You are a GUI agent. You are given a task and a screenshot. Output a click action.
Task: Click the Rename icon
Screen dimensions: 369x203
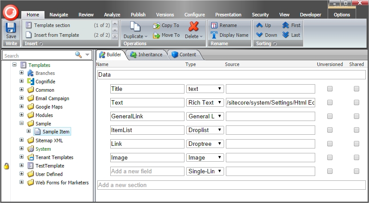click(x=214, y=25)
